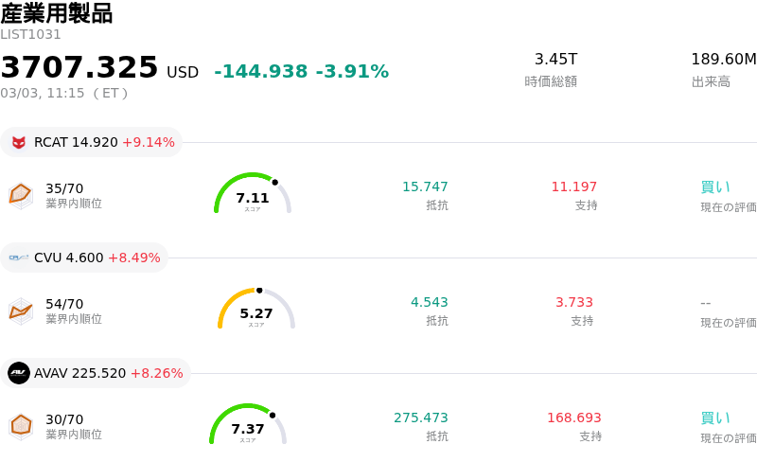
Task: Click AVAV's 7.37 score gauge
Action: coord(248,425)
